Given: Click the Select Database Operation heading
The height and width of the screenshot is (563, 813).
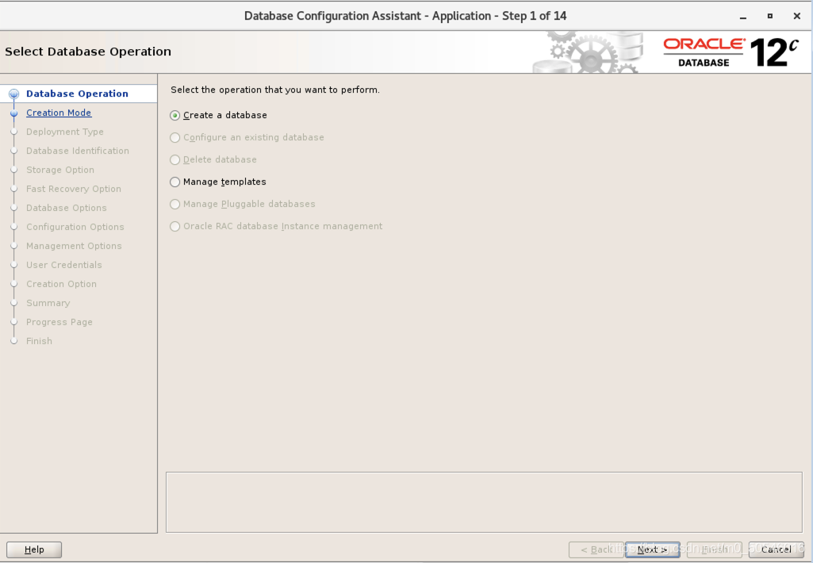Looking at the screenshot, I should tap(87, 52).
